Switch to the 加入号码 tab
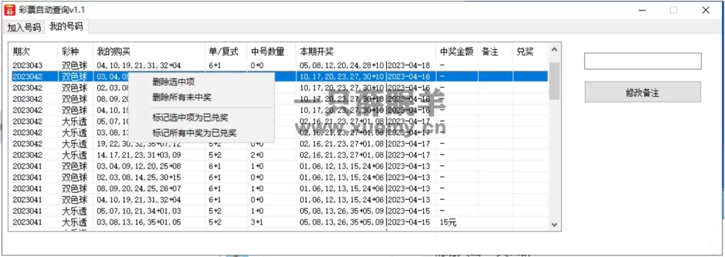Screen dimensions: 725x257 (x=24, y=28)
